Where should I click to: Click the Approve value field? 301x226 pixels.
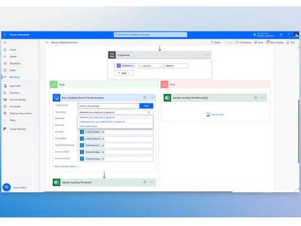pos(176,66)
